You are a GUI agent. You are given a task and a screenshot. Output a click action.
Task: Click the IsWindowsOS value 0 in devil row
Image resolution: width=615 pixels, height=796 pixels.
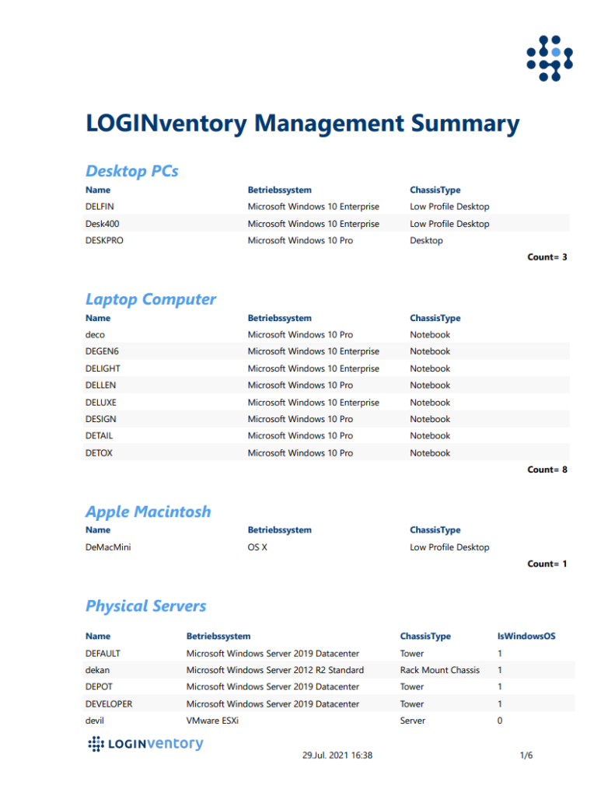pyautogui.click(x=500, y=721)
